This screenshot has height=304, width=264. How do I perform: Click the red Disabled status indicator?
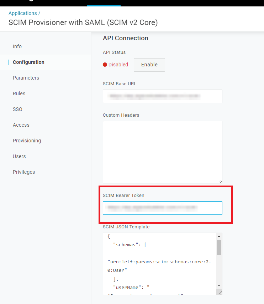click(115, 65)
